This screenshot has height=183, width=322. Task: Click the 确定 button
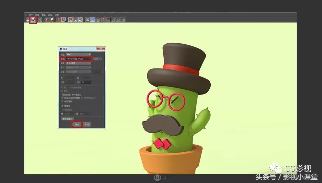pyautogui.click(x=77, y=124)
